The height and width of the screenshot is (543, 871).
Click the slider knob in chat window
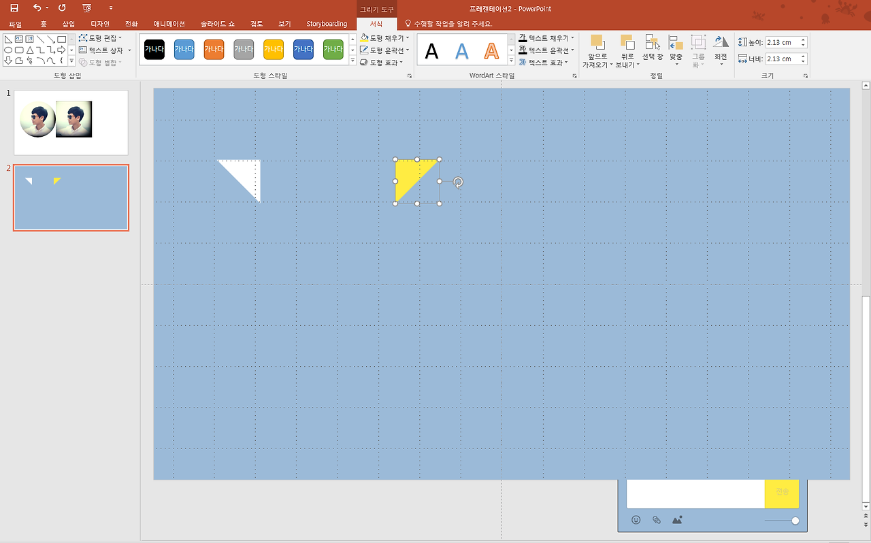pyautogui.click(x=795, y=521)
